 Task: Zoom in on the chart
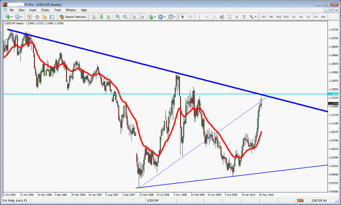point(118,17)
